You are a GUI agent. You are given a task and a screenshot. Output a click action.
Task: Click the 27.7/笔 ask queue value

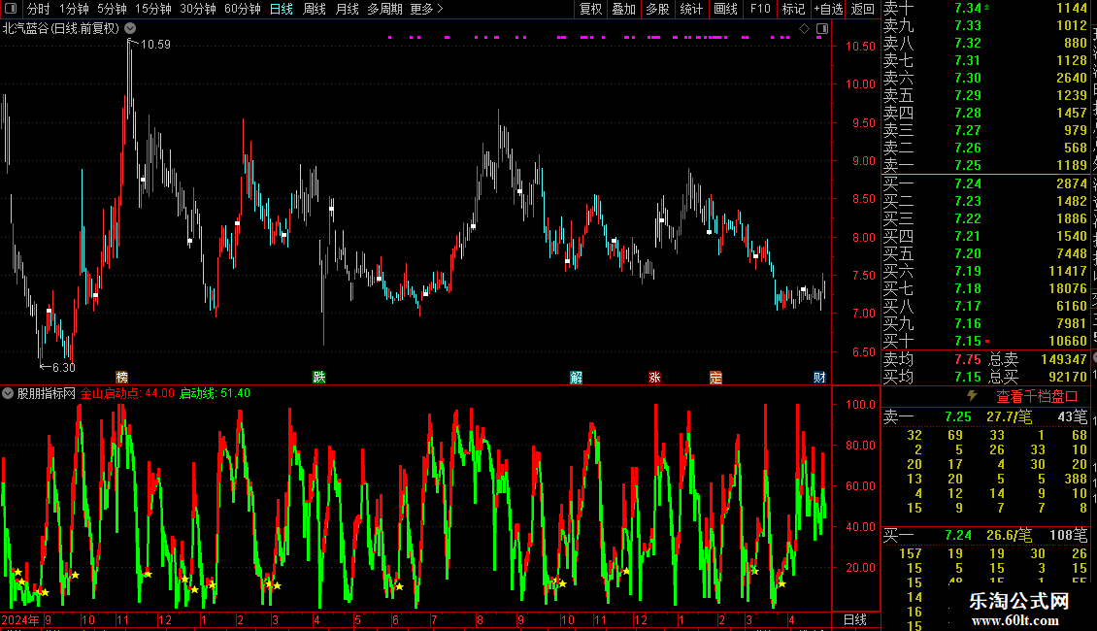pos(1009,416)
